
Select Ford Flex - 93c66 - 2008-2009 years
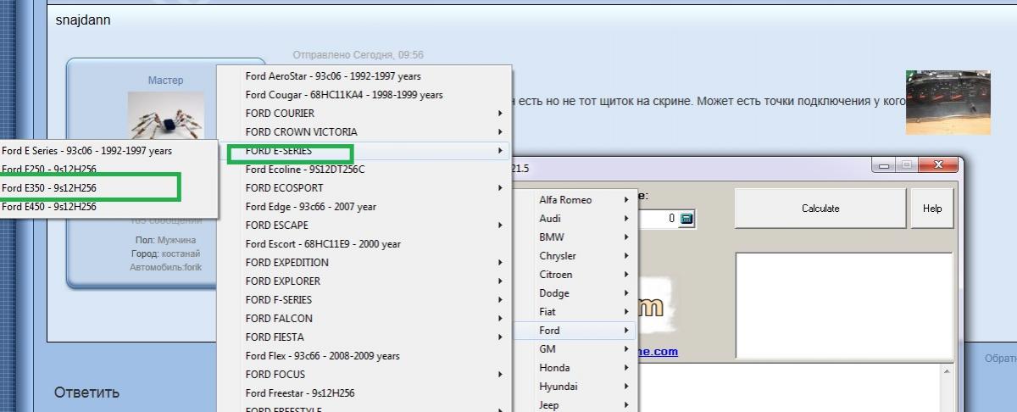364,356
